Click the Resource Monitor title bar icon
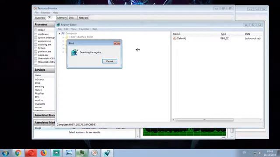Screen dimensions: 280x157 pos(35,8)
